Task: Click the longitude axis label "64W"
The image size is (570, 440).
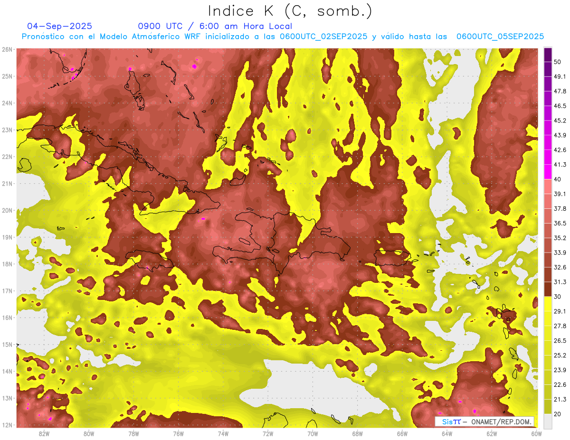Action: pyautogui.click(x=447, y=434)
